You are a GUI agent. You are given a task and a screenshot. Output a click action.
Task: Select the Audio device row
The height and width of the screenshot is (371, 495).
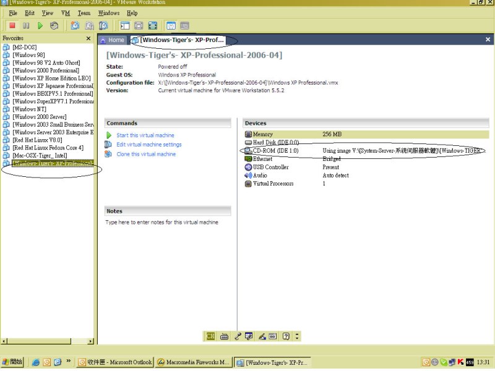(366, 176)
